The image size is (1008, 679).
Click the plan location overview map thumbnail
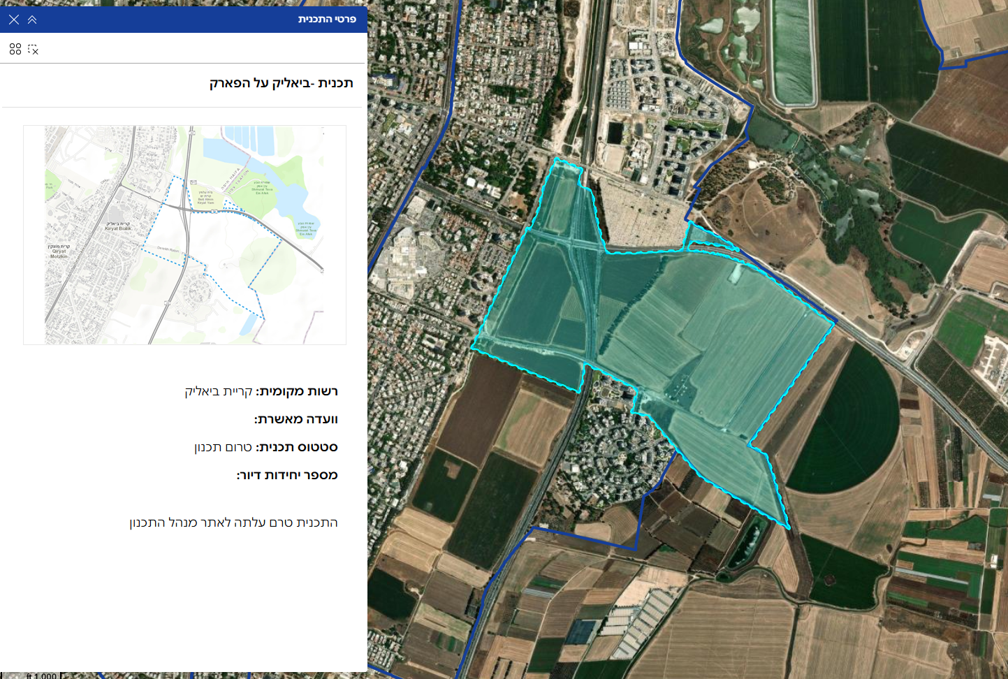click(x=184, y=235)
